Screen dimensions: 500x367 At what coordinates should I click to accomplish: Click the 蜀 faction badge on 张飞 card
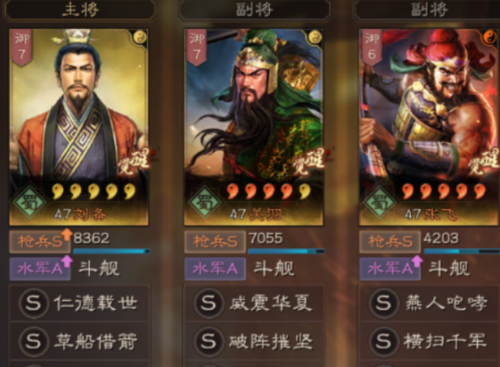[379, 201]
